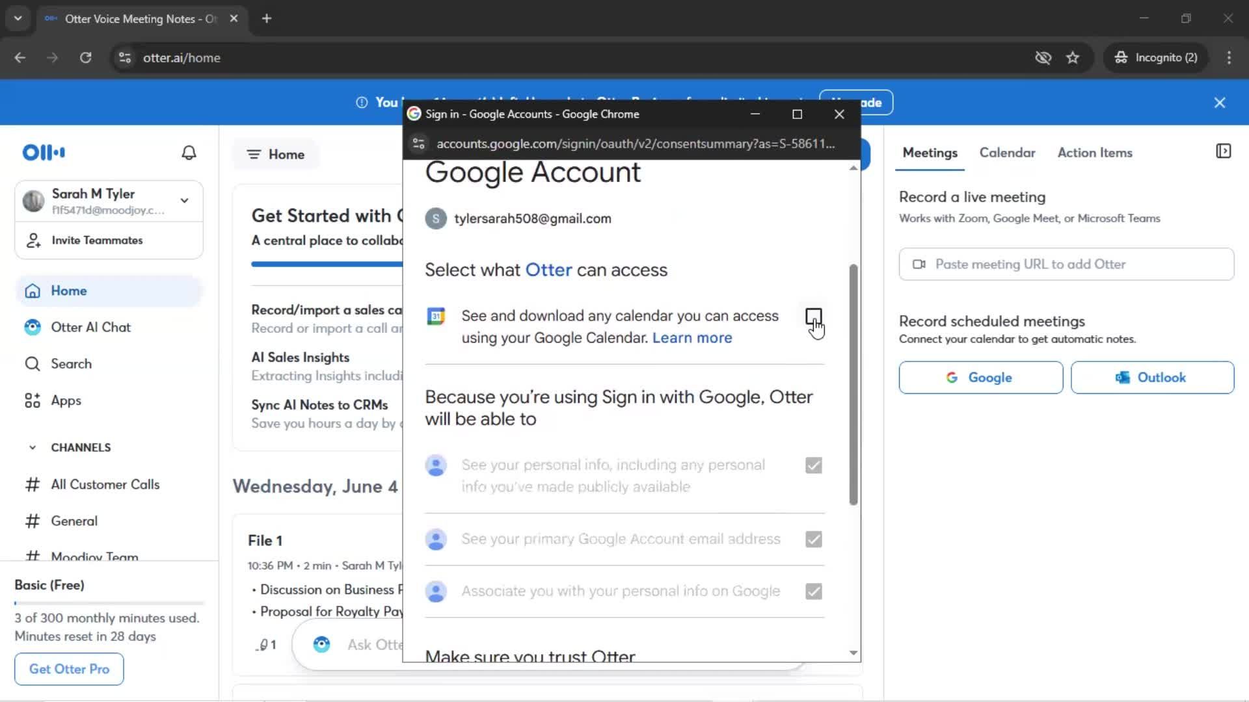Screen dimensions: 1249x702
Task: Click AI Sales Insights item
Action: [327, 367]
